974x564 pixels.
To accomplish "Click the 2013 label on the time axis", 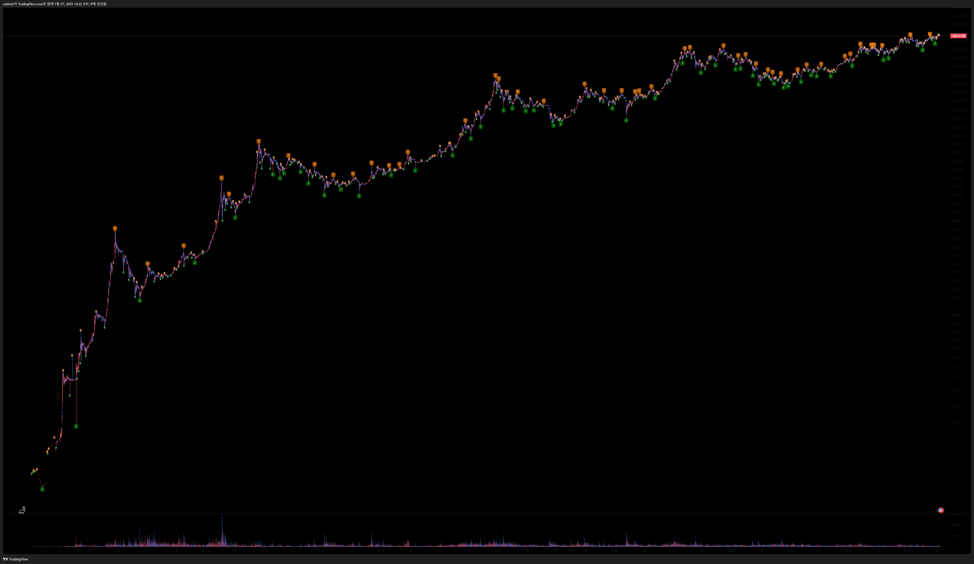I will coord(206,550).
